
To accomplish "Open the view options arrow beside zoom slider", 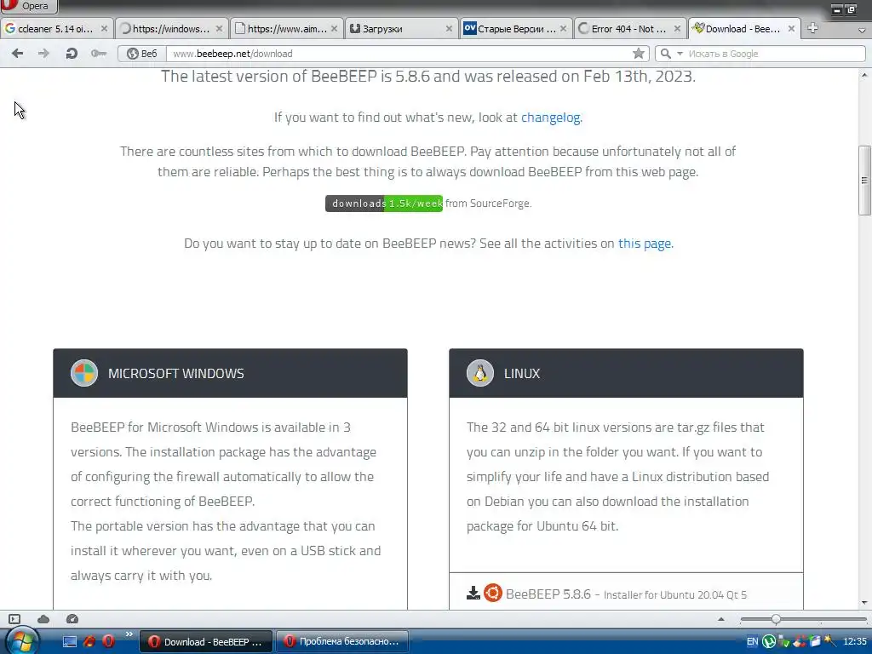I will [x=721, y=619].
